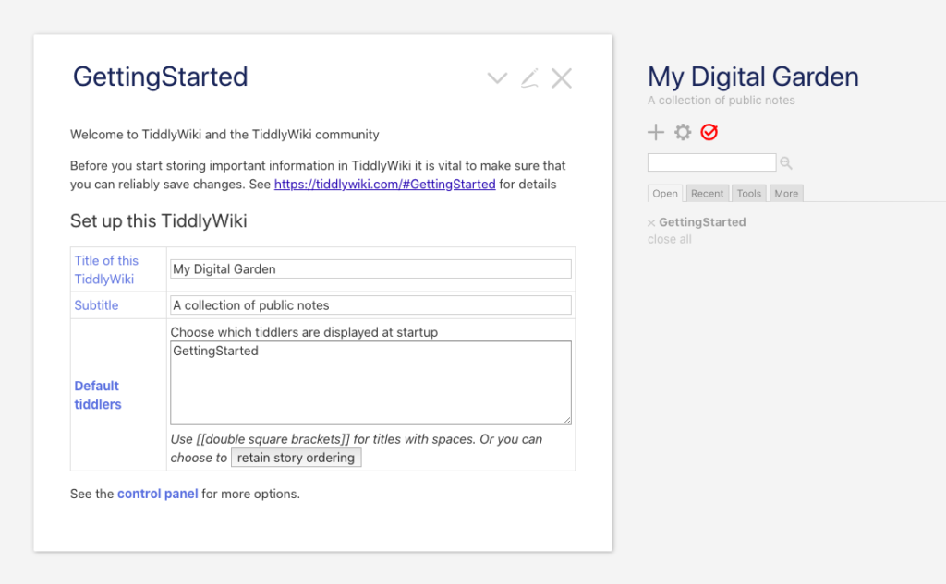Screen dimensions: 946x584
Task: Switch to the Open sidebar tab
Action: [x=665, y=194]
